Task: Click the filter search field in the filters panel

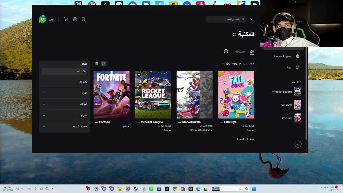Action: click(64, 71)
